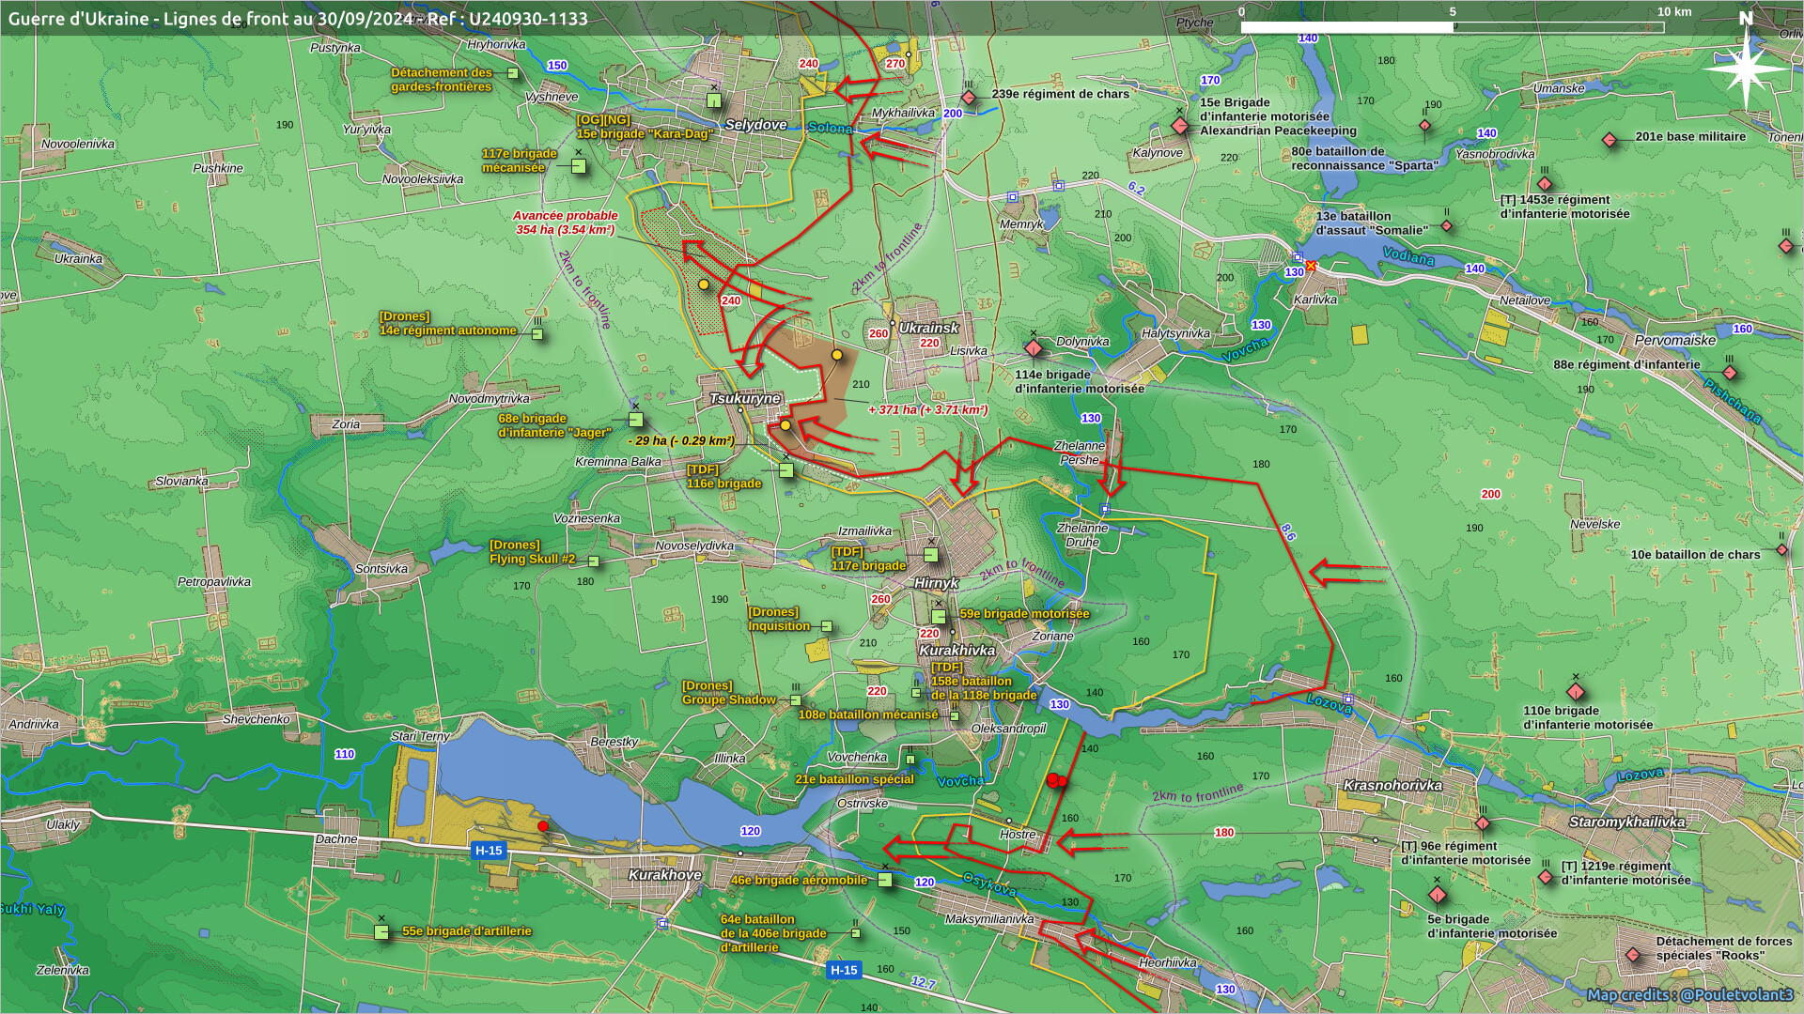Image resolution: width=1804 pixels, height=1014 pixels.
Task: Click the Kurakhove town label
Action: tap(664, 875)
